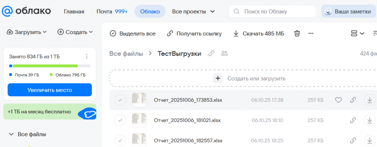This screenshot has height=147, width=377.
Task: Click Скачать 485 МБ button
Action: (x=259, y=33)
